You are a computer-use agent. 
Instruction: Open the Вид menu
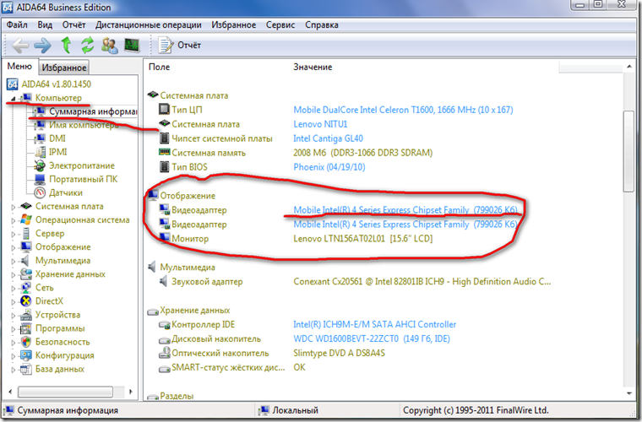[45, 25]
